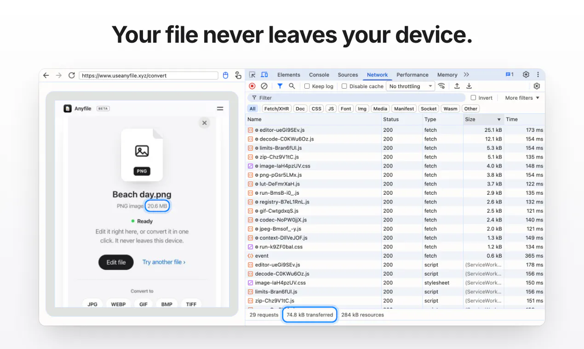
Task: Click the network Filter text field
Action: tap(356, 98)
